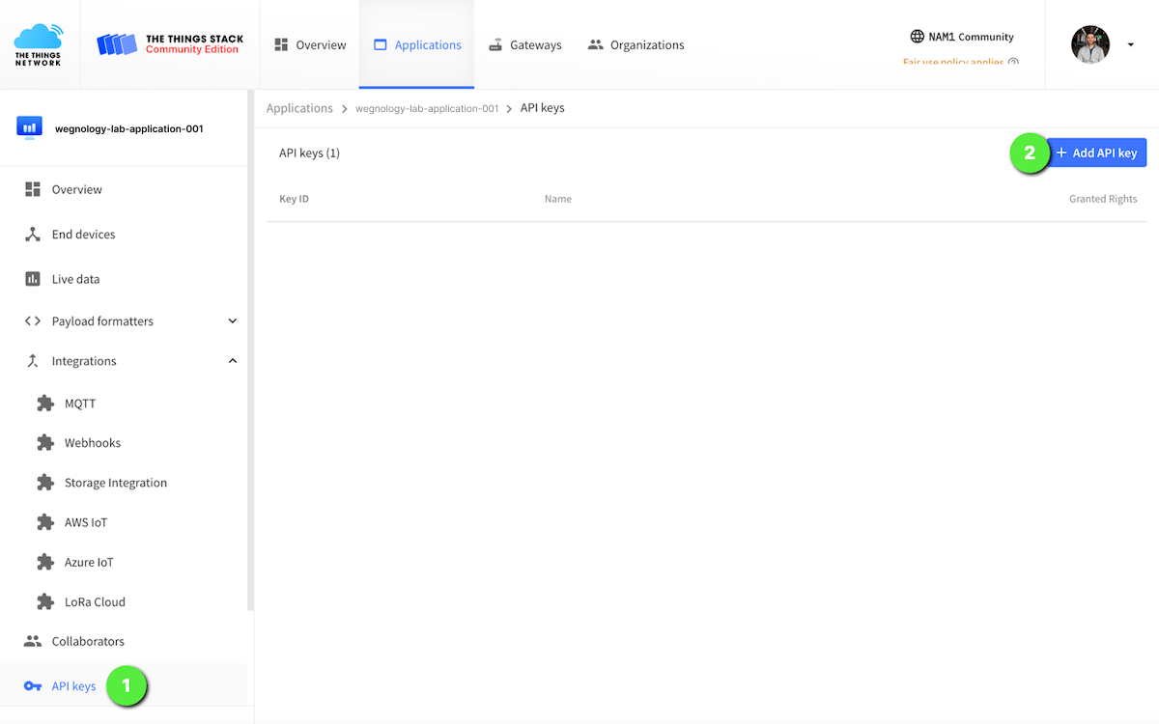Open End devices in the sidebar
1159x724 pixels.
tap(124, 235)
